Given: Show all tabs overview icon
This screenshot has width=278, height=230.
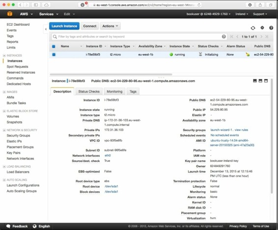Looking at the screenshot, I should [270, 5].
